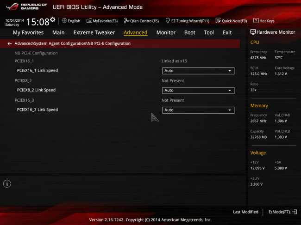Click the Republic of Gamers logo
The width and height of the screenshot is (301, 225).
click(26, 7)
